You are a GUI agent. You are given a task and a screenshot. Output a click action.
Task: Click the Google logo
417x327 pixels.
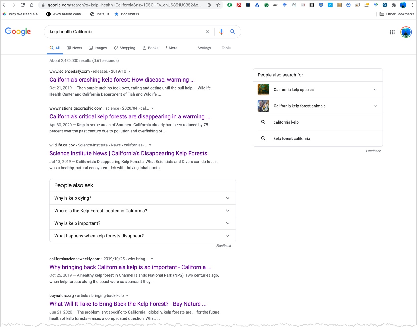pyautogui.click(x=18, y=31)
